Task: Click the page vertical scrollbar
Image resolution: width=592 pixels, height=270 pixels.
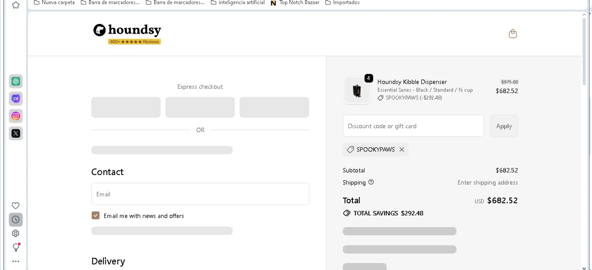Action: [585, 51]
